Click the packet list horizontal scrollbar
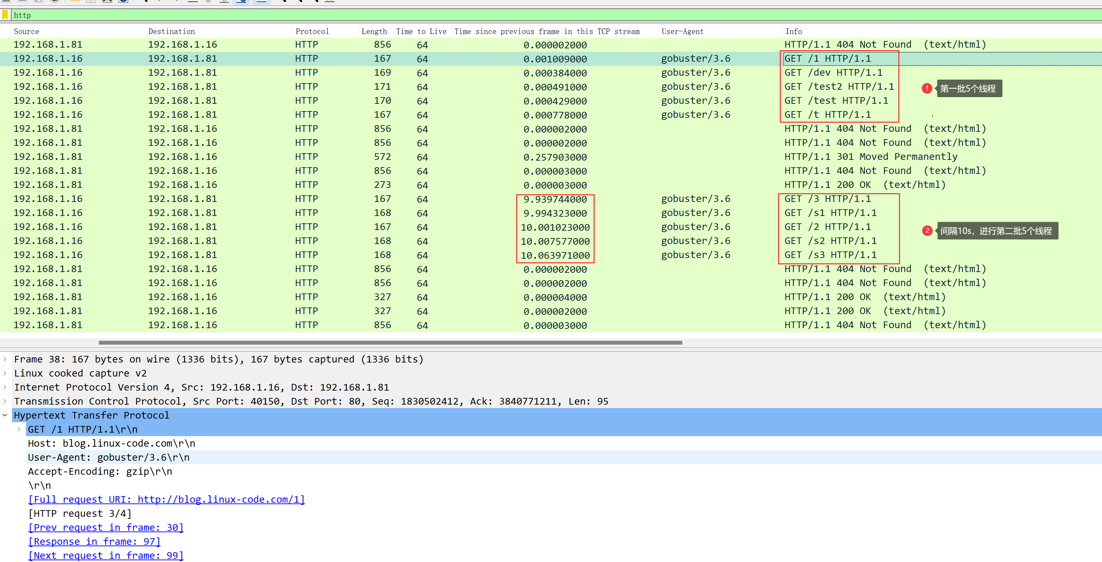1102x562 pixels. click(390, 343)
